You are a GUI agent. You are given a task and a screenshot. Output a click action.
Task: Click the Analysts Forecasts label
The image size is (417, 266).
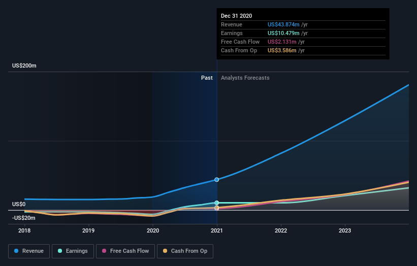point(245,78)
